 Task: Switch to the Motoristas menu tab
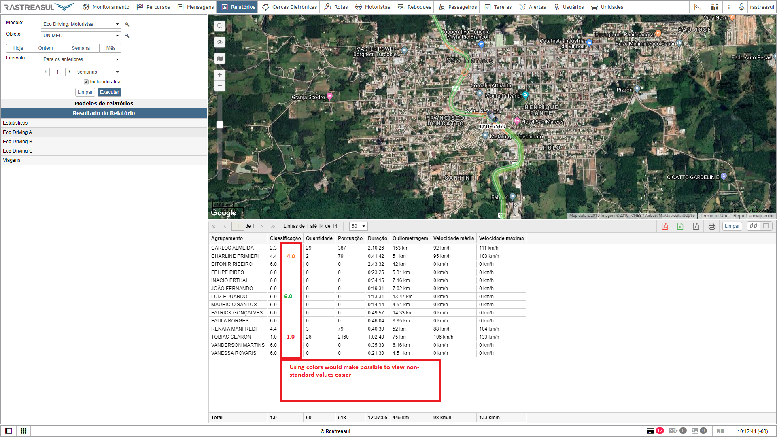click(373, 7)
